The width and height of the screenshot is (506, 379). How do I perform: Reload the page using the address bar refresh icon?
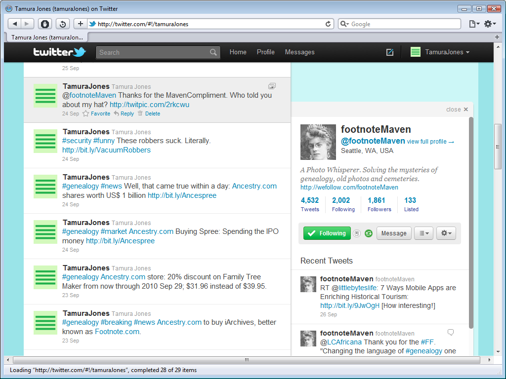pyautogui.click(x=328, y=24)
